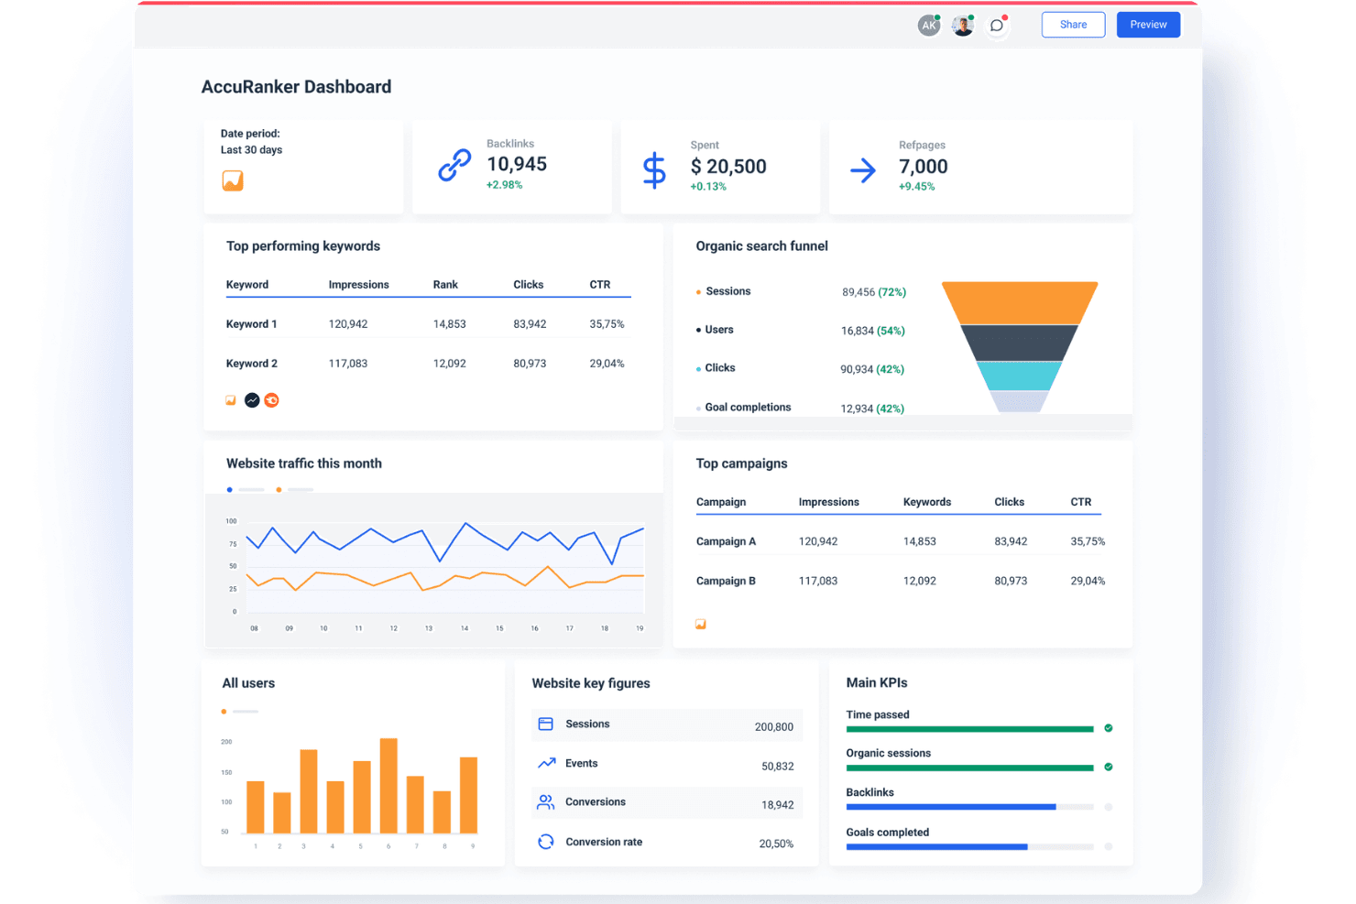This screenshot has width=1356, height=904.
Task: Click the profile photo avatar
Action: [962, 26]
